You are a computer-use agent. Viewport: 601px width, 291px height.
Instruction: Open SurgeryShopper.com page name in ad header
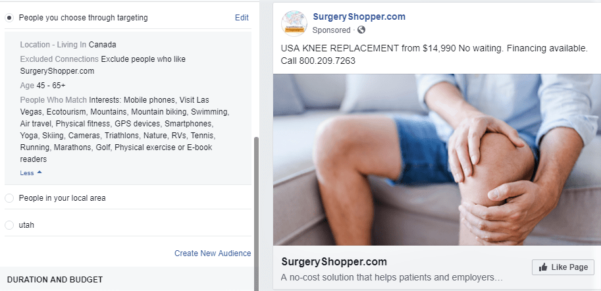pyautogui.click(x=359, y=17)
